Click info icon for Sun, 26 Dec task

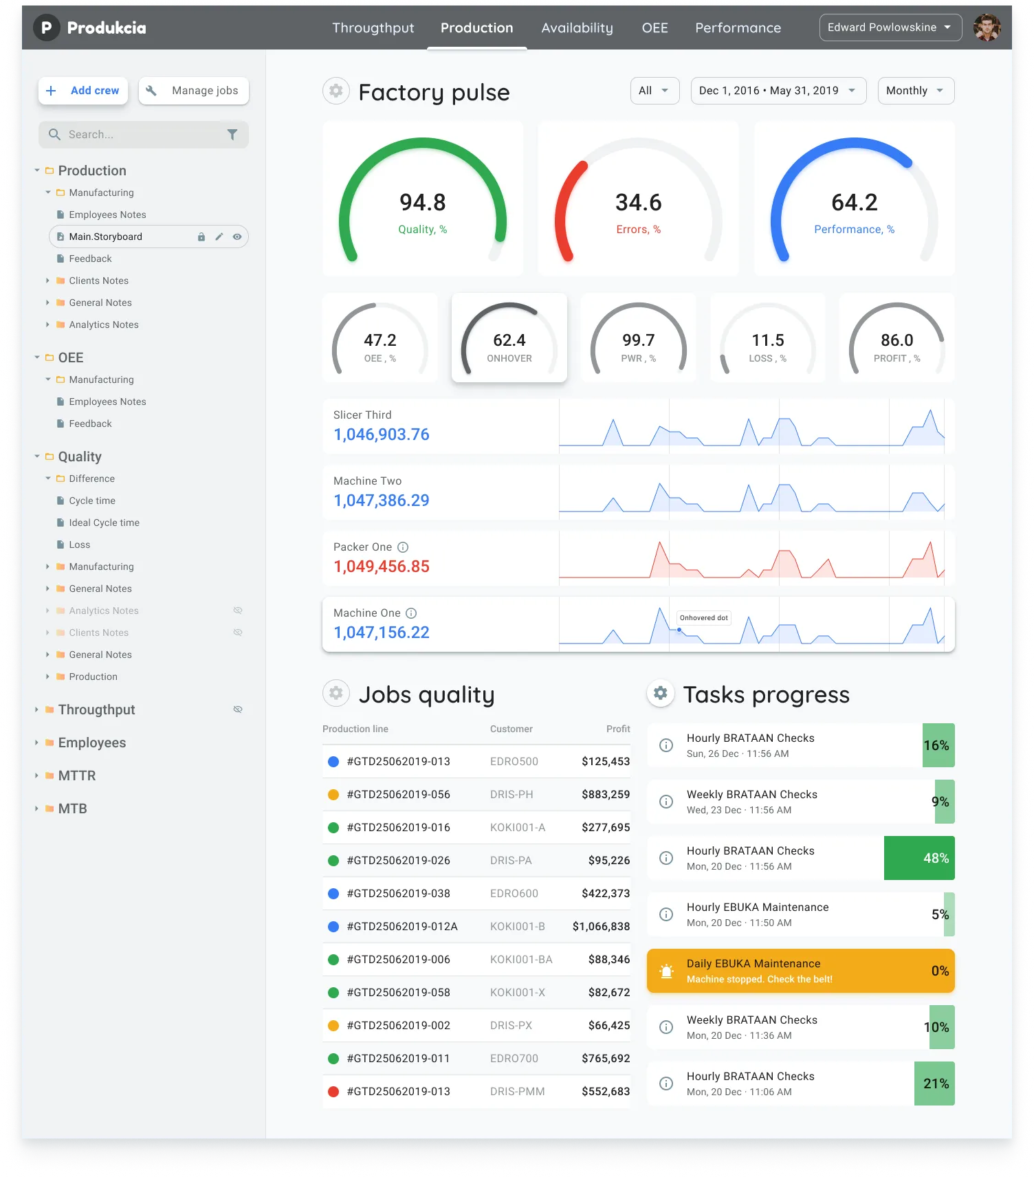666,745
